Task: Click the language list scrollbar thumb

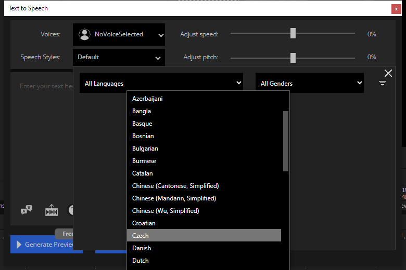Action: (x=286, y=141)
